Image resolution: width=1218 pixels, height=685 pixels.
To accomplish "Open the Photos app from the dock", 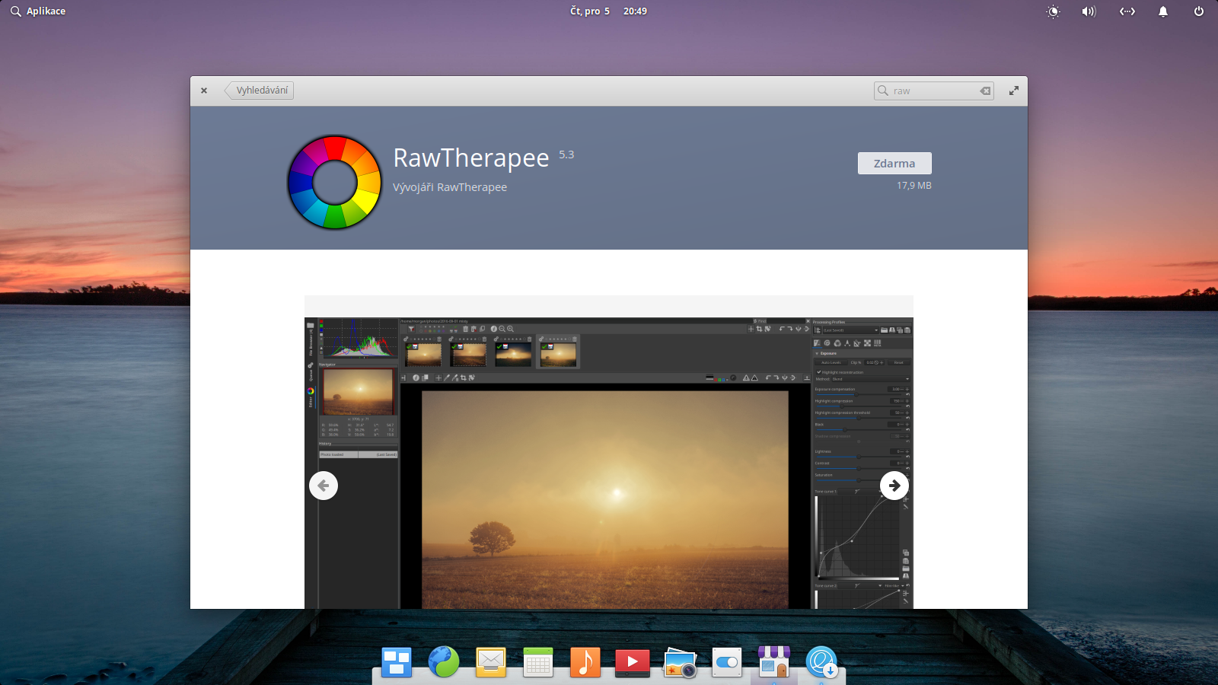I will click(680, 662).
